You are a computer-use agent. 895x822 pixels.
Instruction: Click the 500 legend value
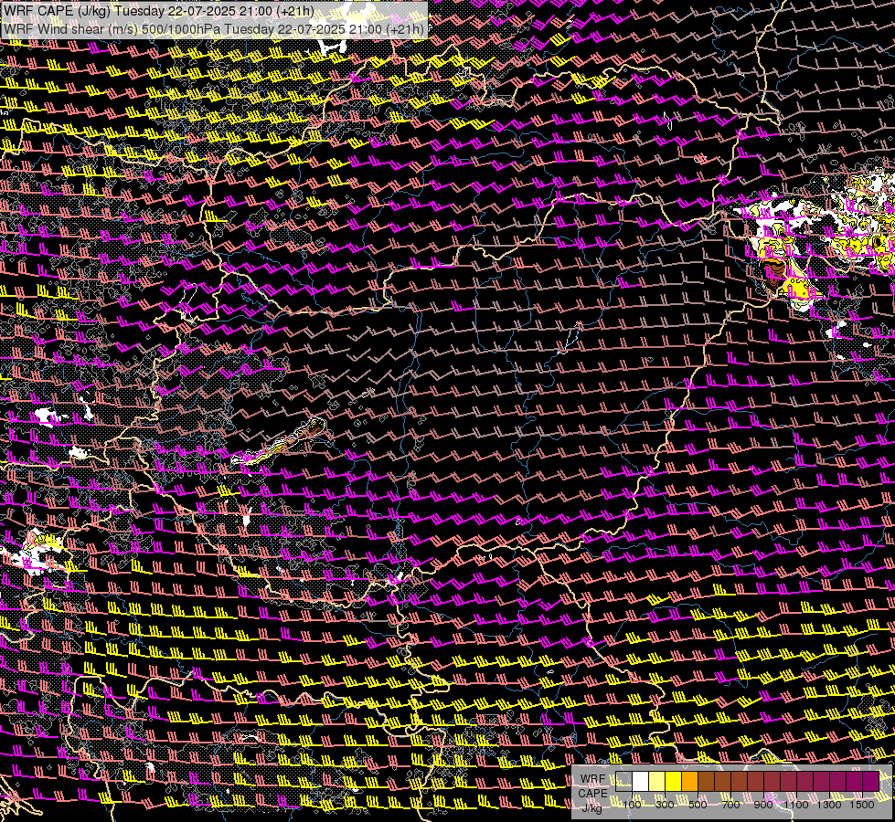tap(698, 805)
